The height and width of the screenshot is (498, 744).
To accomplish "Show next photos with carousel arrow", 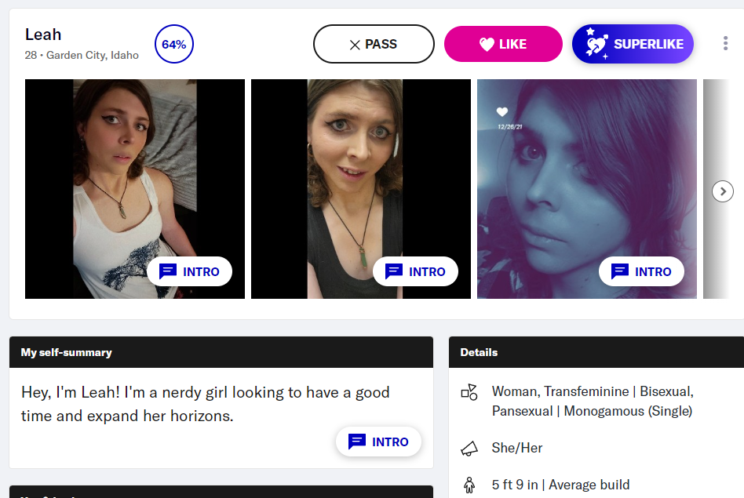I will (x=722, y=191).
